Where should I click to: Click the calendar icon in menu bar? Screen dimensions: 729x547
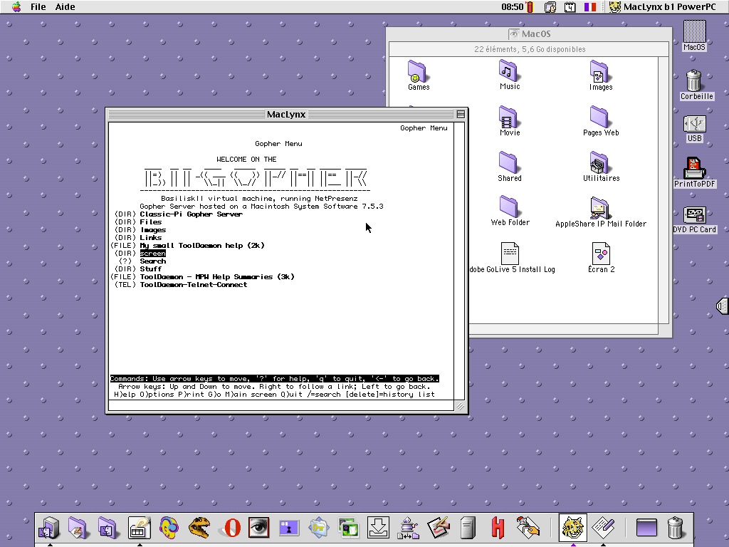pyautogui.click(x=570, y=6)
